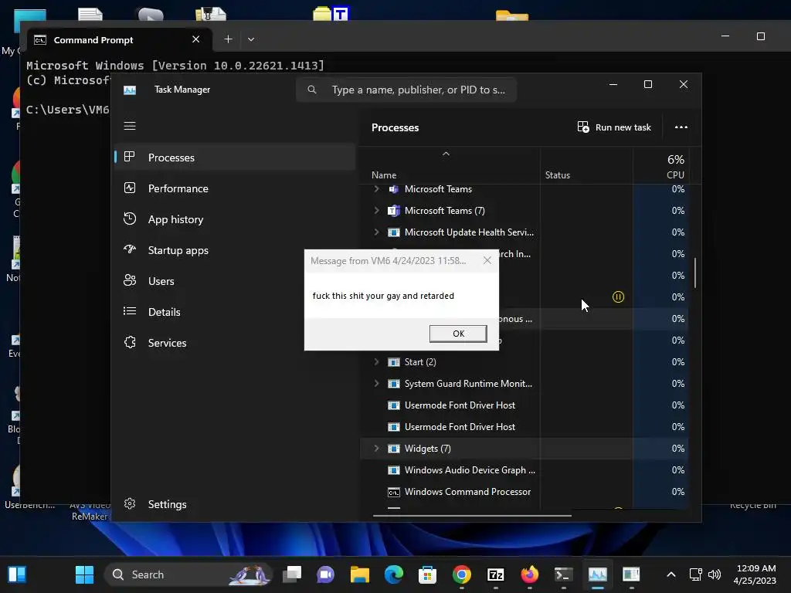Expand the Start (2) process group
This screenshot has width=791, height=593.
coord(376,361)
